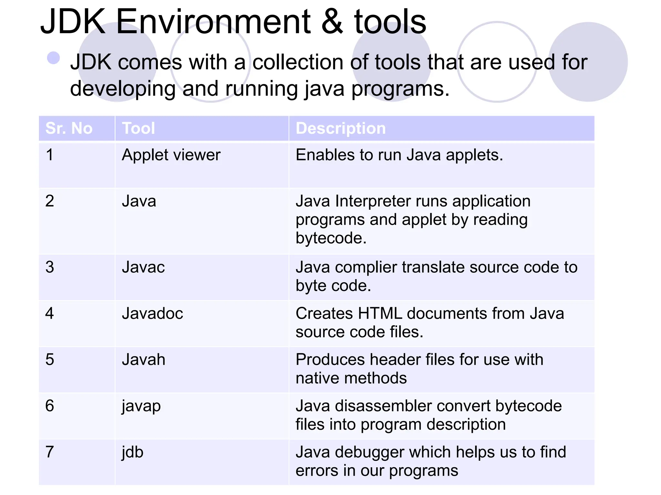Viewport: 661px width, 495px height.
Task: Click the slide title 'JDK Environment & tools'
Action: click(x=233, y=22)
